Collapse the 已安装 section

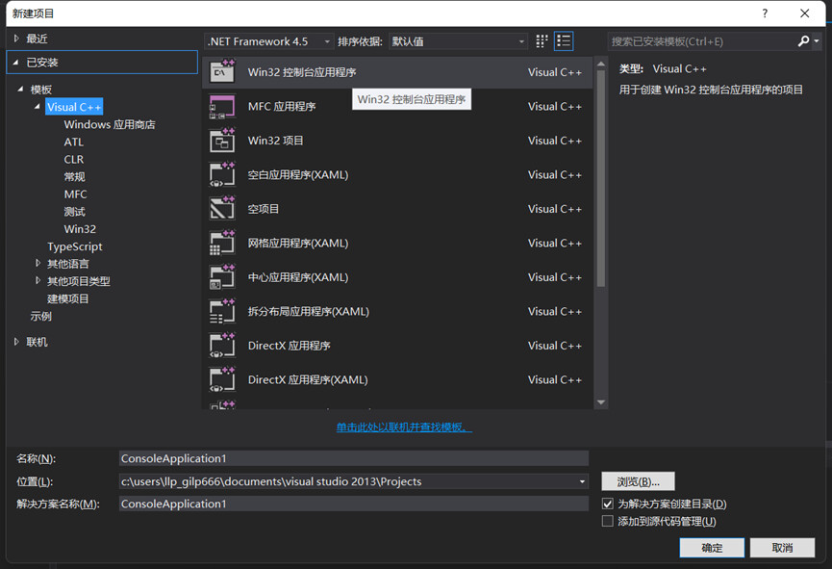pos(16,63)
